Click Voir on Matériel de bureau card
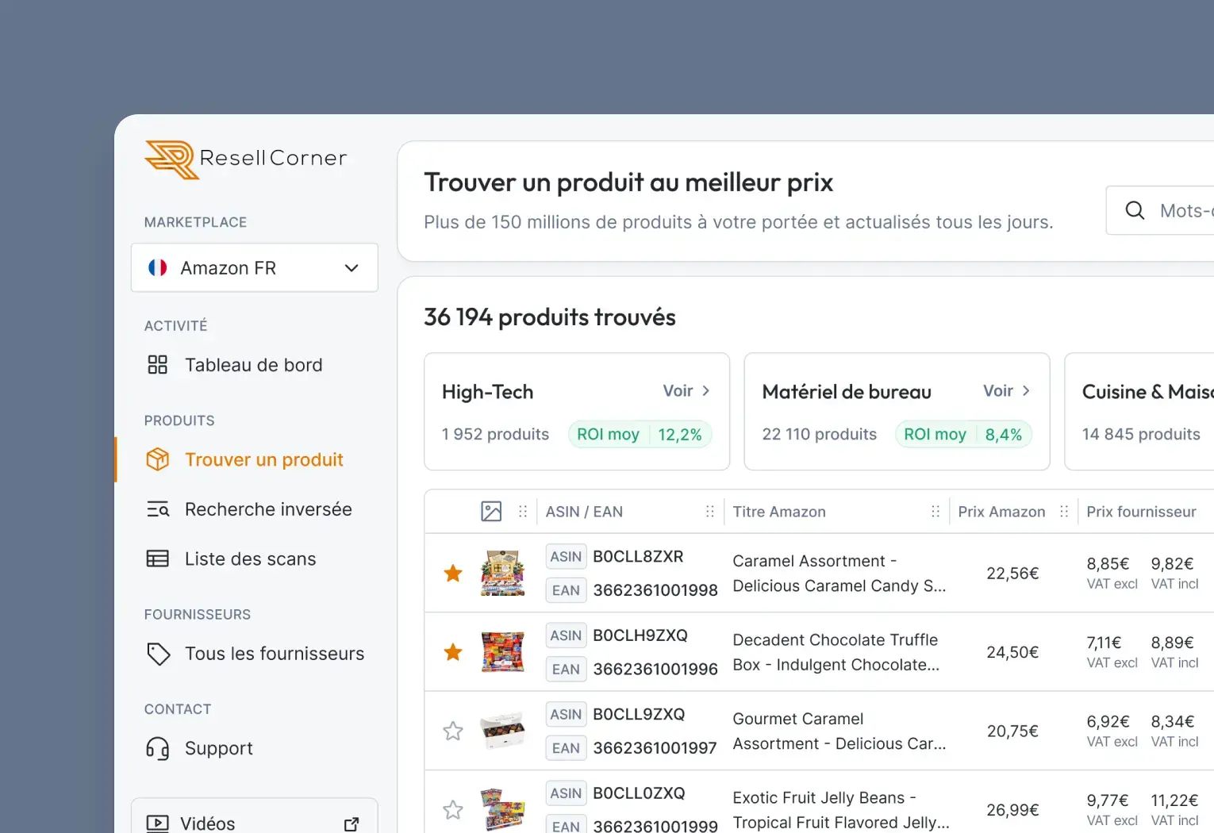 point(998,391)
